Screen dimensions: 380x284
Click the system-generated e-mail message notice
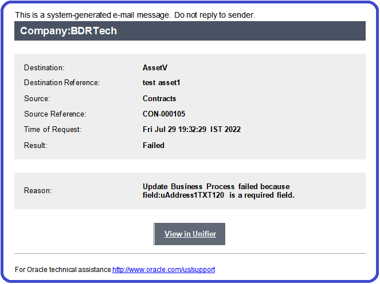click(135, 15)
